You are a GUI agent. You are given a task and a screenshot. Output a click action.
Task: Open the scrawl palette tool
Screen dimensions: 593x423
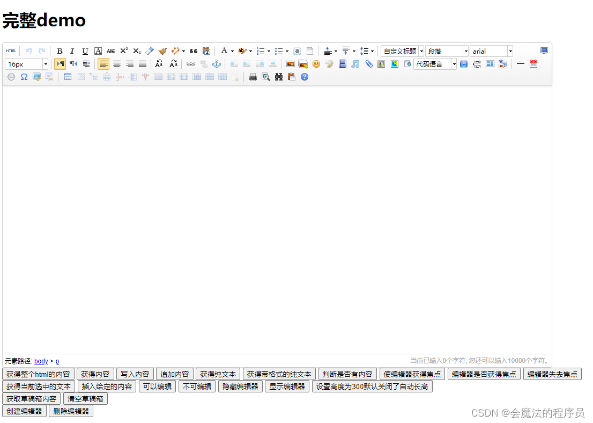point(329,64)
